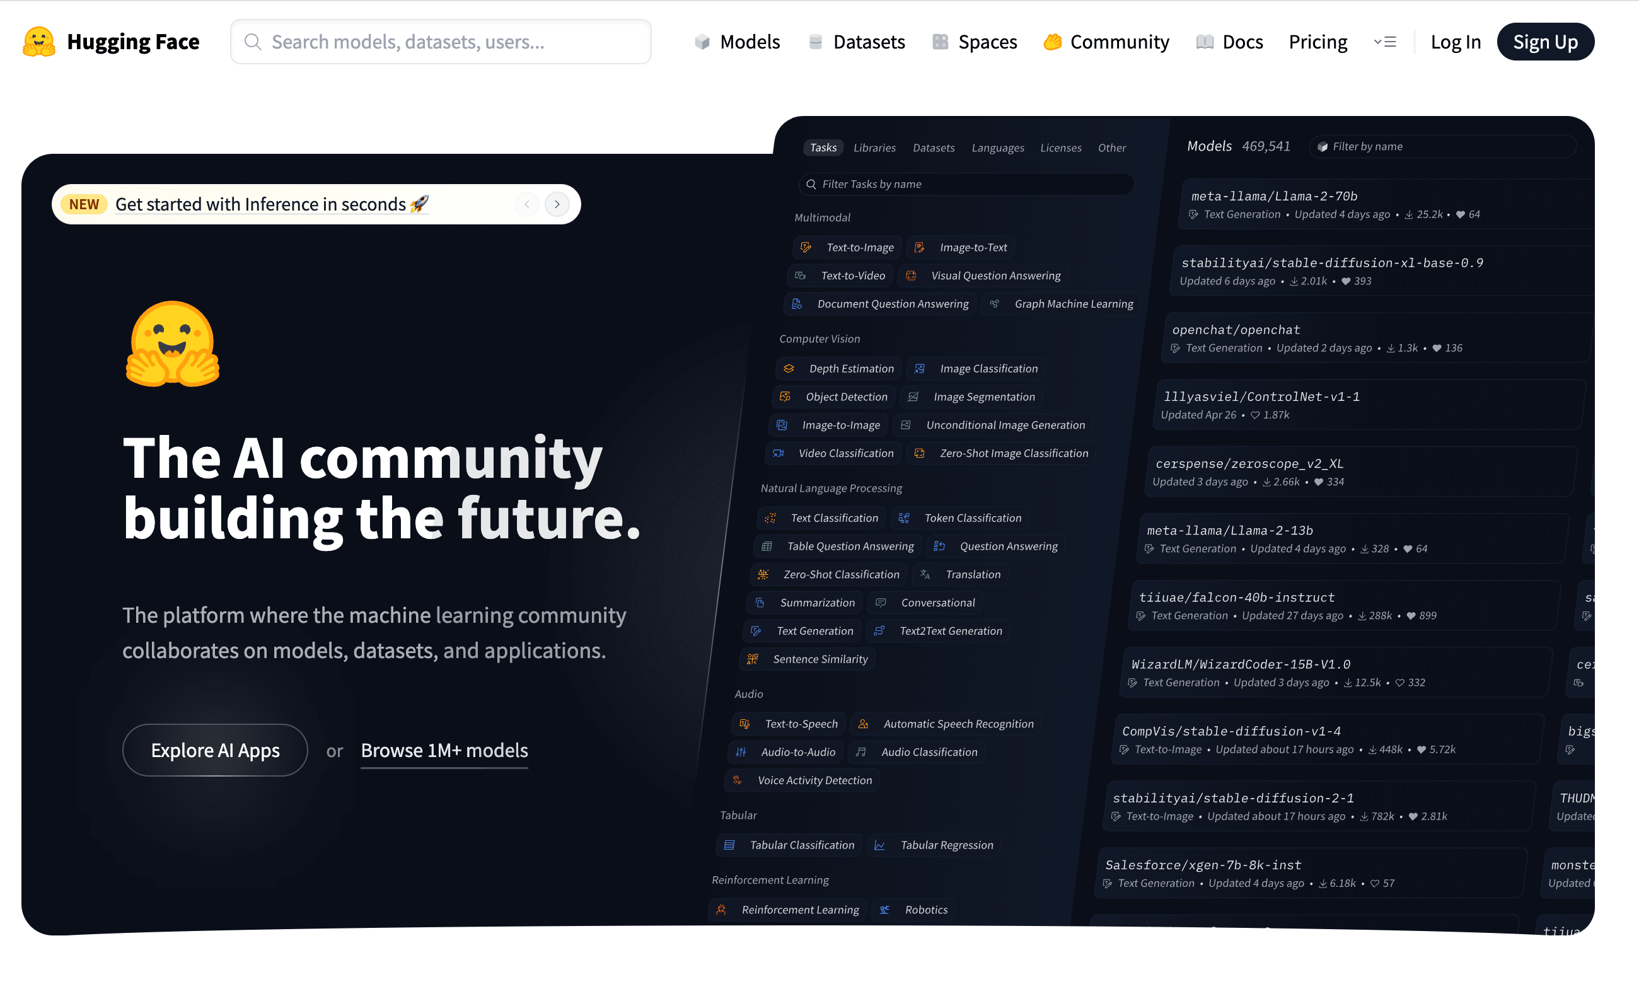Click the Sign Up button

[1544, 42]
